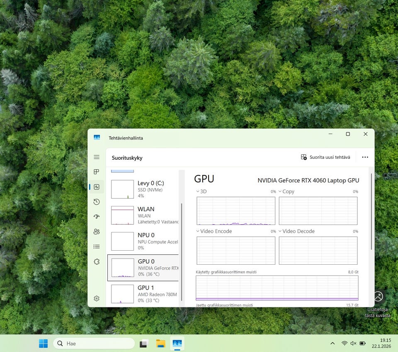
Task: Open the Video Decode engine dropdown
Action: click(x=296, y=231)
